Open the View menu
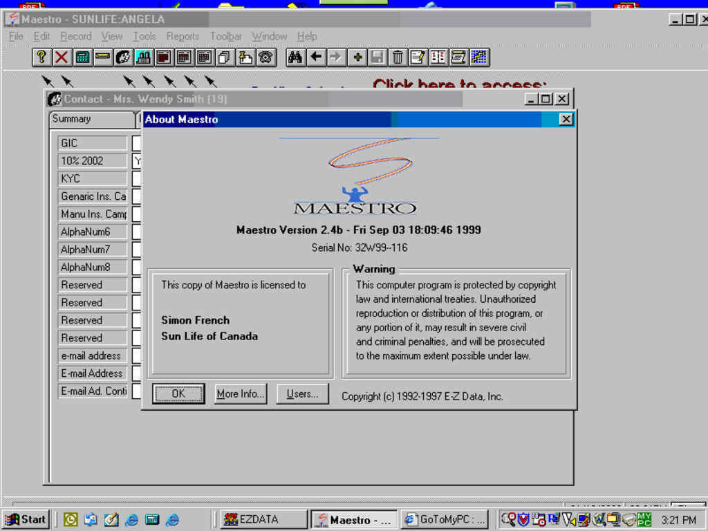Image resolution: width=708 pixels, height=531 pixels. tap(111, 36)
